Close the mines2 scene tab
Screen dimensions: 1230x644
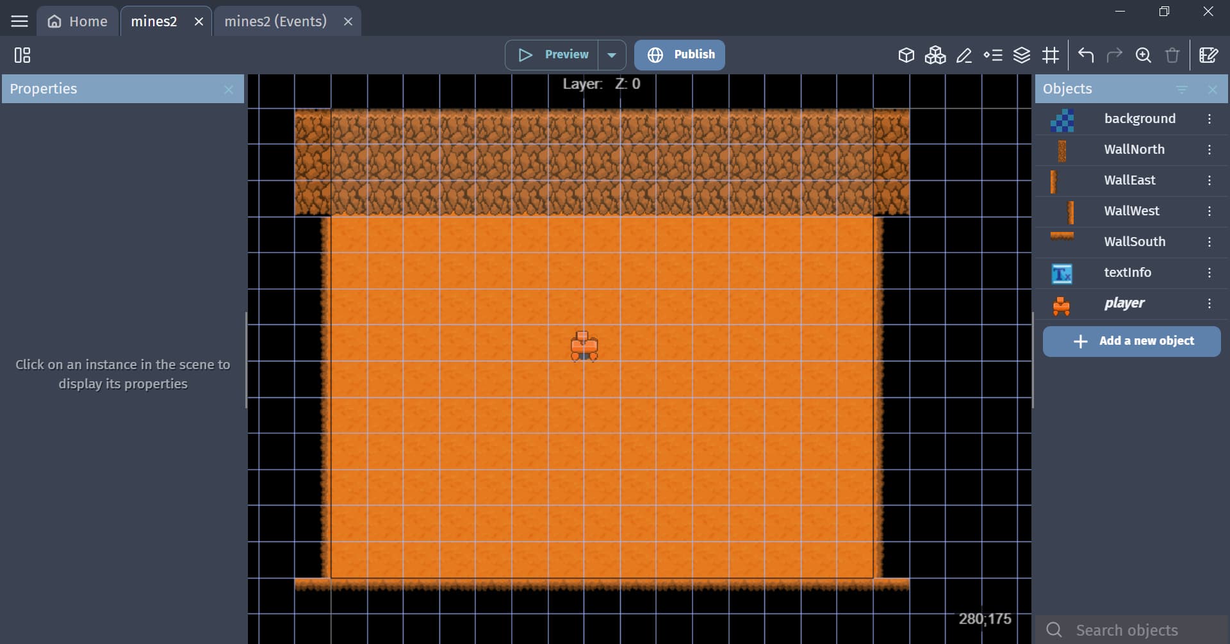(x=199, y=22)
